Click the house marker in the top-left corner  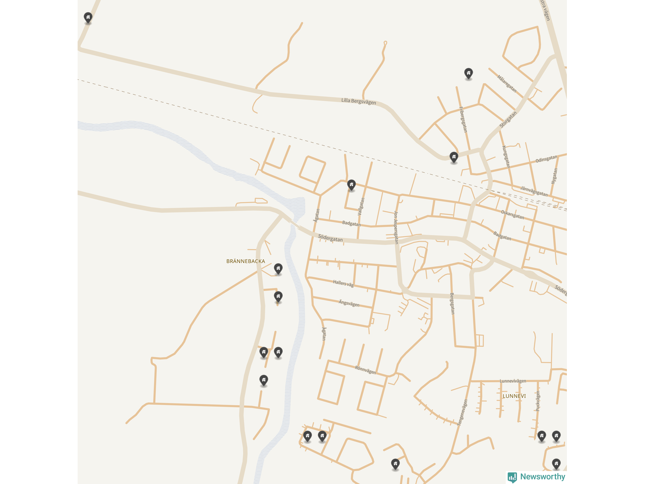pos(88,18)
